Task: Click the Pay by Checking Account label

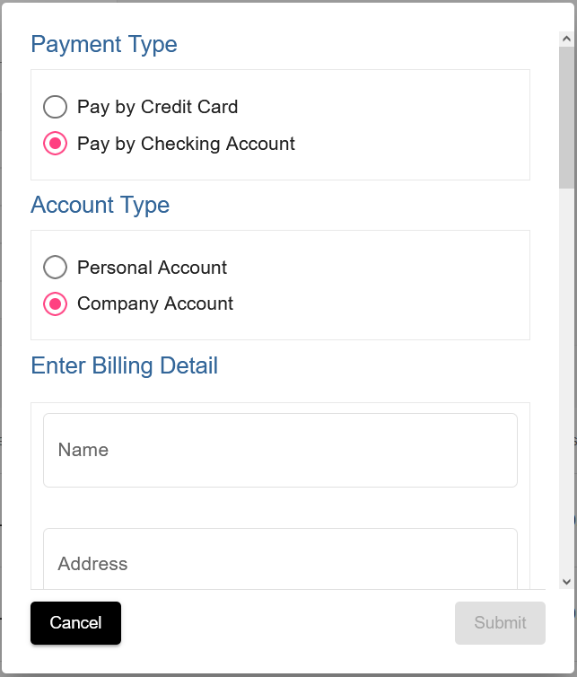Action: click(186, 144)
